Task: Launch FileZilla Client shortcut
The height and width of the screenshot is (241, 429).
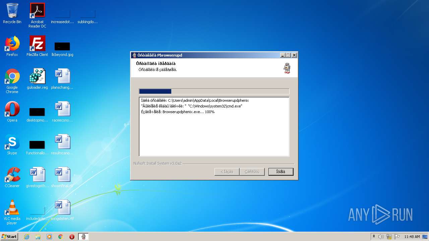Action: [x=37, y=46]
